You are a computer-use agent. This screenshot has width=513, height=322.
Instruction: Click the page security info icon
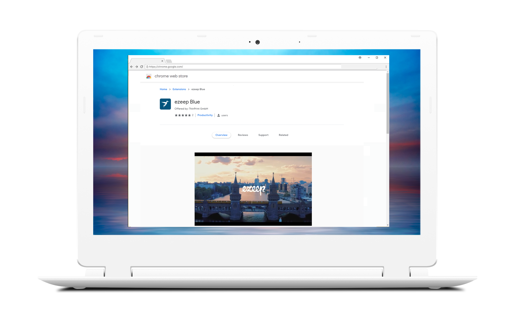pos(147,67)
